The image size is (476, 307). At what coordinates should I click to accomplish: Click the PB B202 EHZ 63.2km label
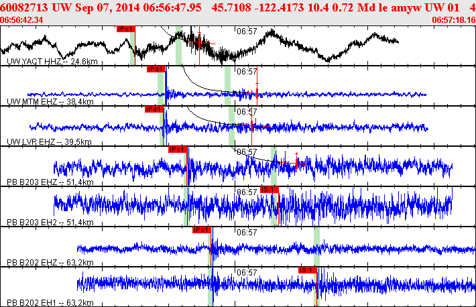pyautogui.click(x=50, y=263)
